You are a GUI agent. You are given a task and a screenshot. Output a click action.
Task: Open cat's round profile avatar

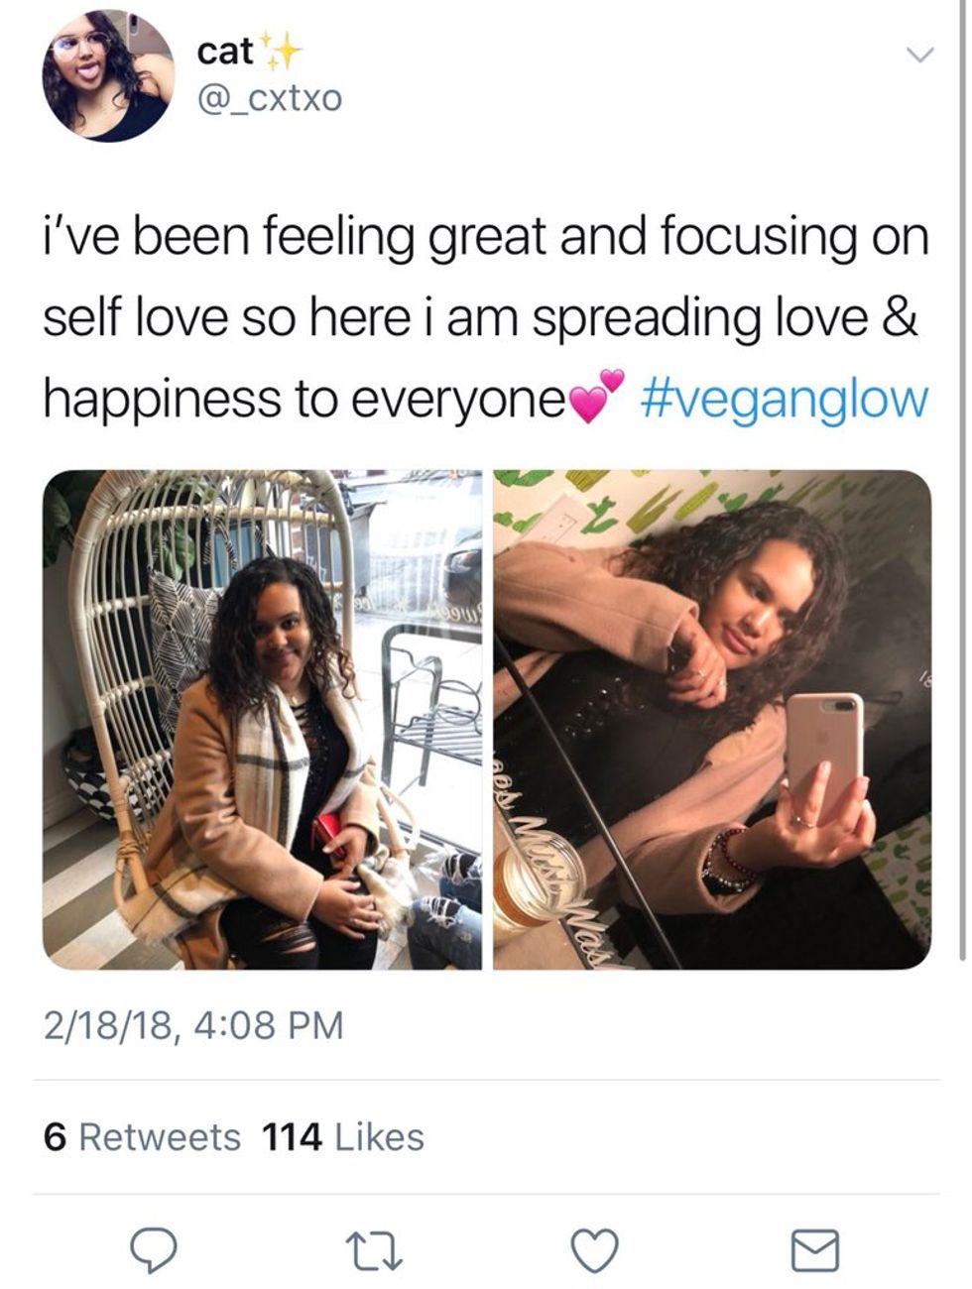pos(107,75)
